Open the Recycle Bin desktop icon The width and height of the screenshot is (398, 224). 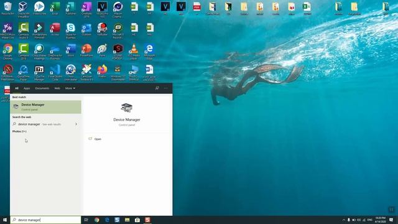tap(7, 8)
